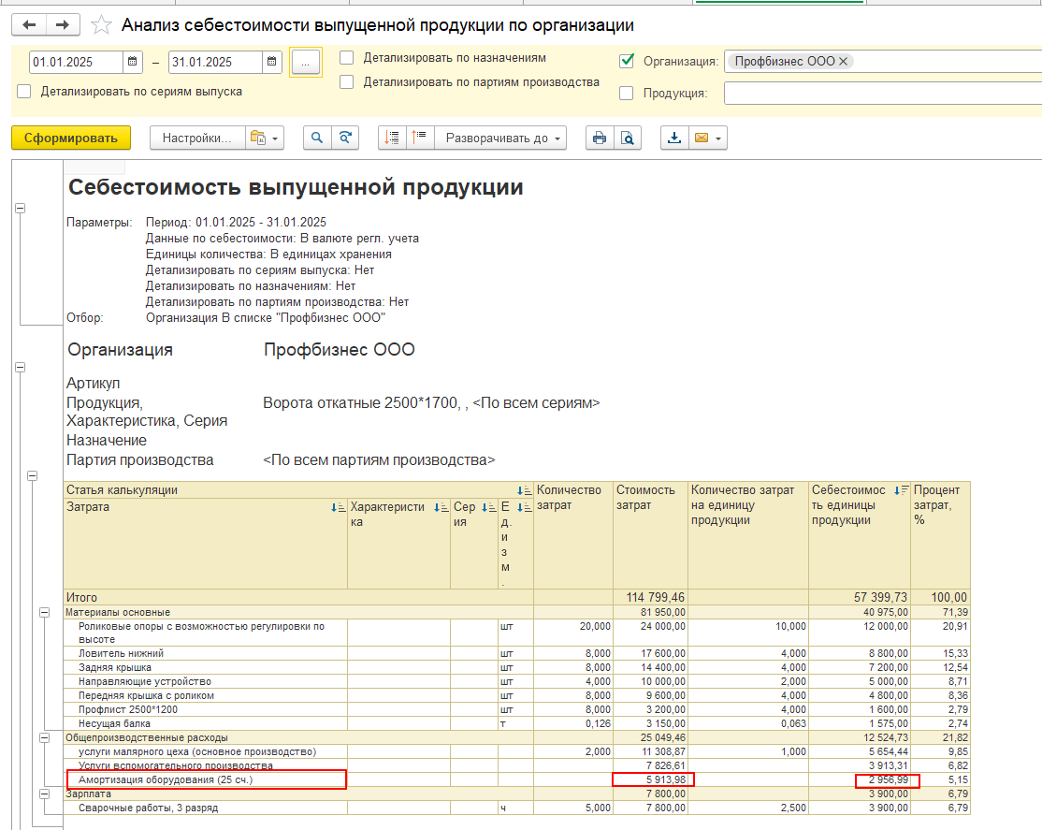
Task: Go forward with the right arrow button
Action: pyautogui.click(x=63, y=24)
